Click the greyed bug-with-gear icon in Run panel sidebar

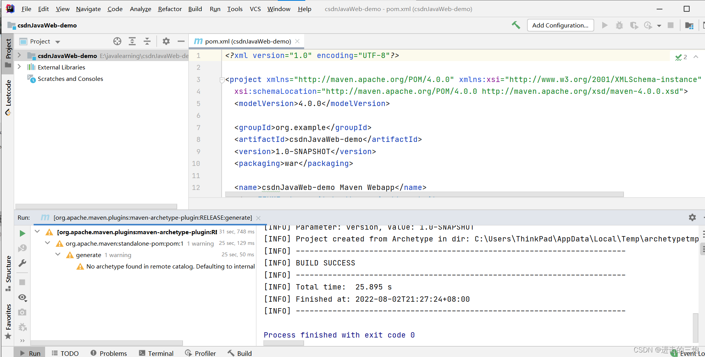pyautogui.click(x=22, y=327)
